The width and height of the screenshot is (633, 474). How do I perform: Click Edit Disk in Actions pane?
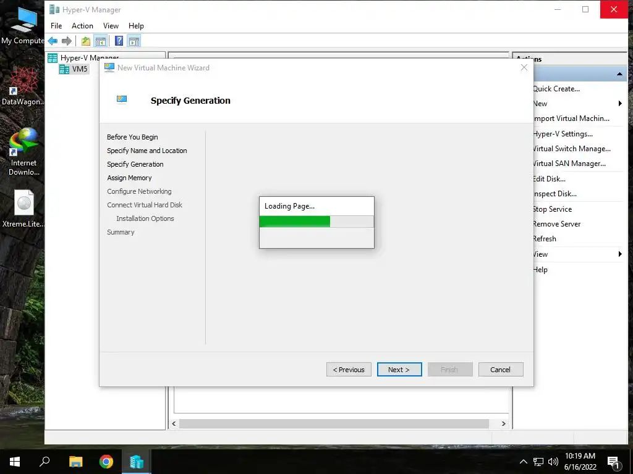tap(549, 179)
